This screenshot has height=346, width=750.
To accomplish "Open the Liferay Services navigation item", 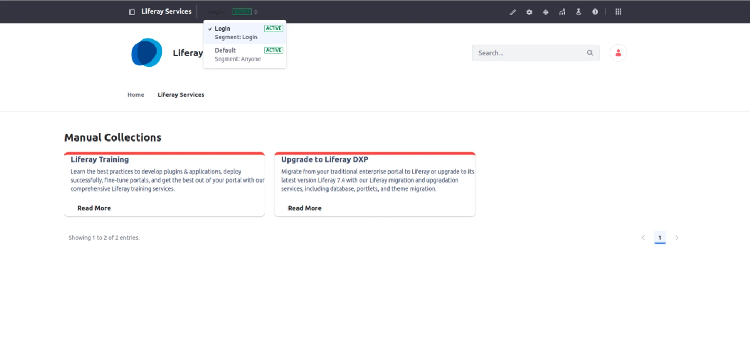I will [181, 95].
